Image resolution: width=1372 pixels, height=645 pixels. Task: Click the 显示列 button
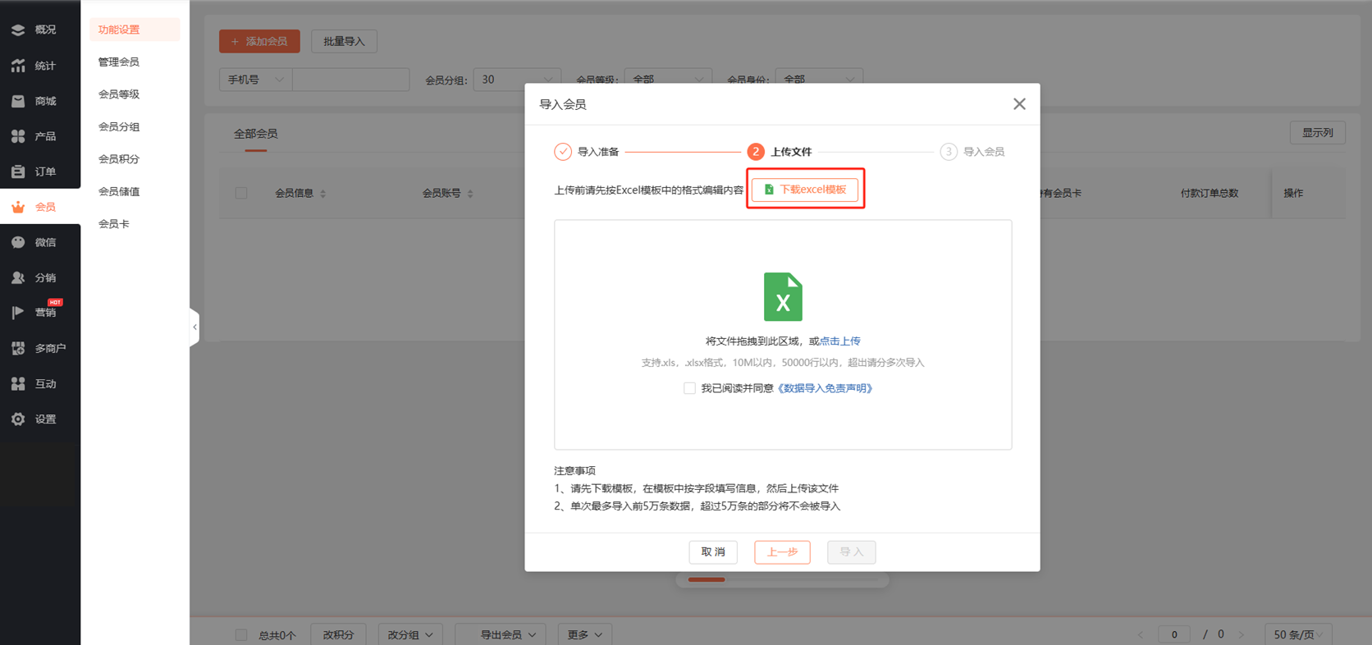click(1318, 133)
